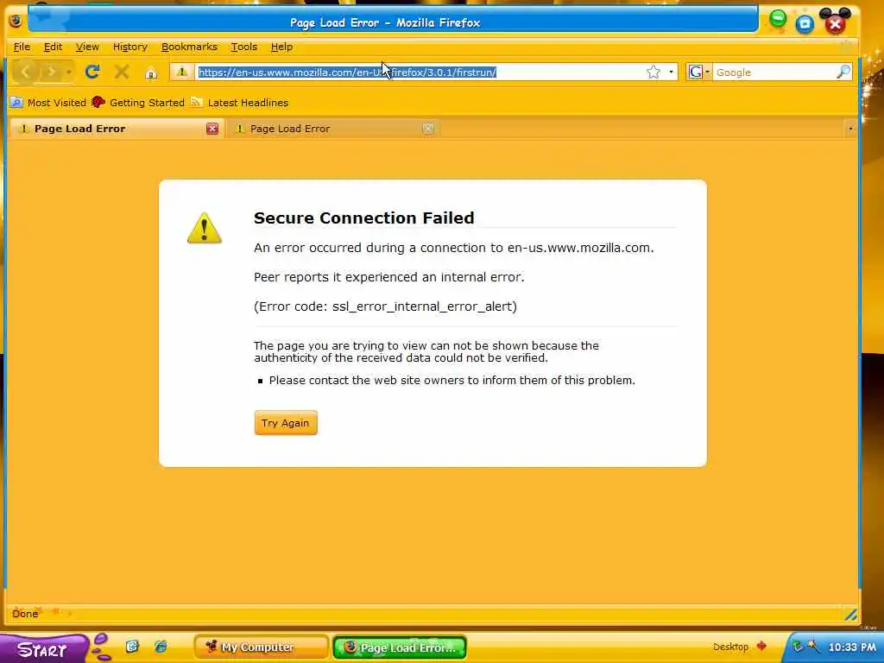Close the second Page Load Error tab
This screenshot has height=663, width=884.
tap(428, 129)
